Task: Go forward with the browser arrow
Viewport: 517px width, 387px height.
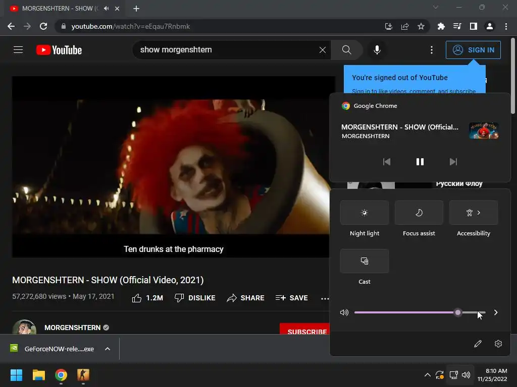Action: tap(27, 26)
